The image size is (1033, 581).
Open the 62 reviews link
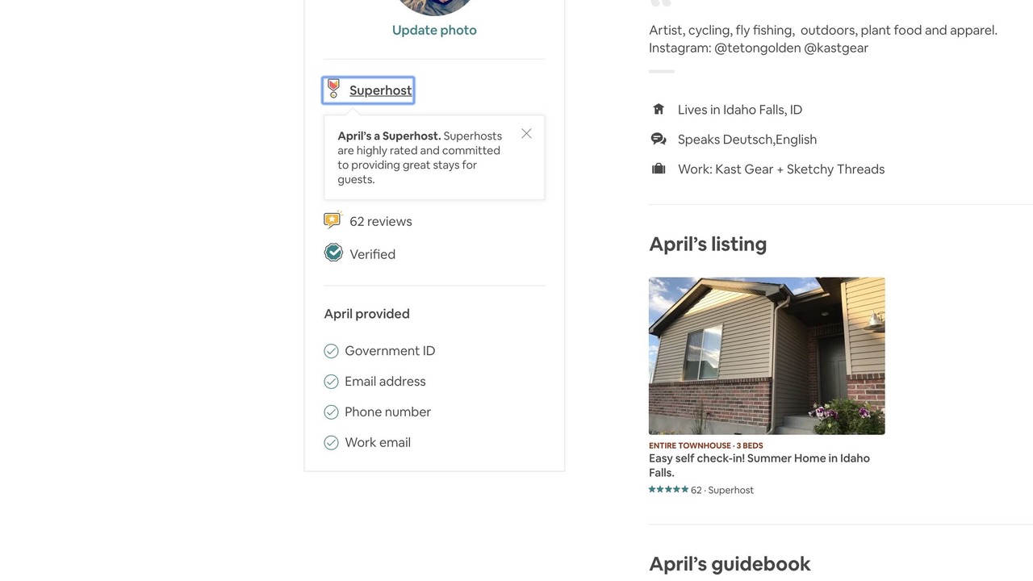(x=380, y=221)
